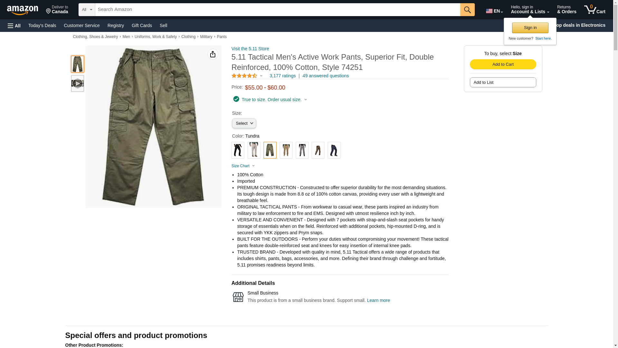Open the EN language selector

click(x=494, y=11)
